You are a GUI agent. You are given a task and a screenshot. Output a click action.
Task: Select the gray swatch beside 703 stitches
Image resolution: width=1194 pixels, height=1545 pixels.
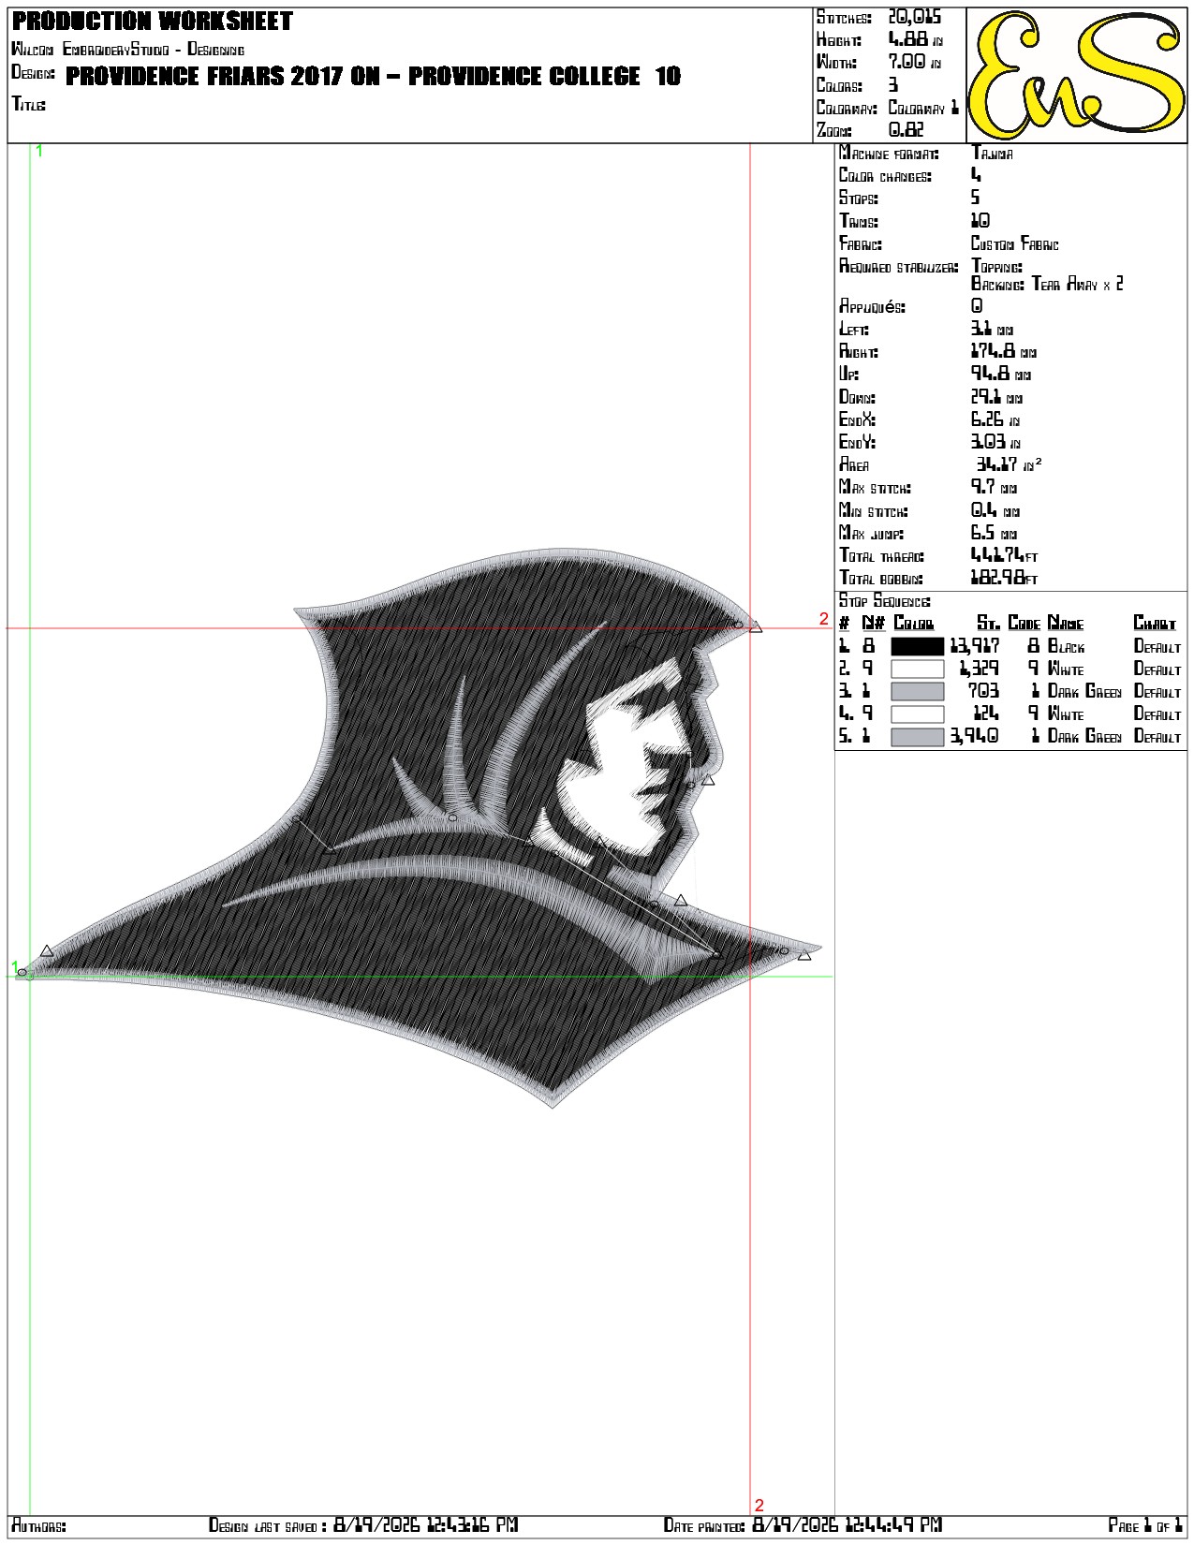[917, 691]
